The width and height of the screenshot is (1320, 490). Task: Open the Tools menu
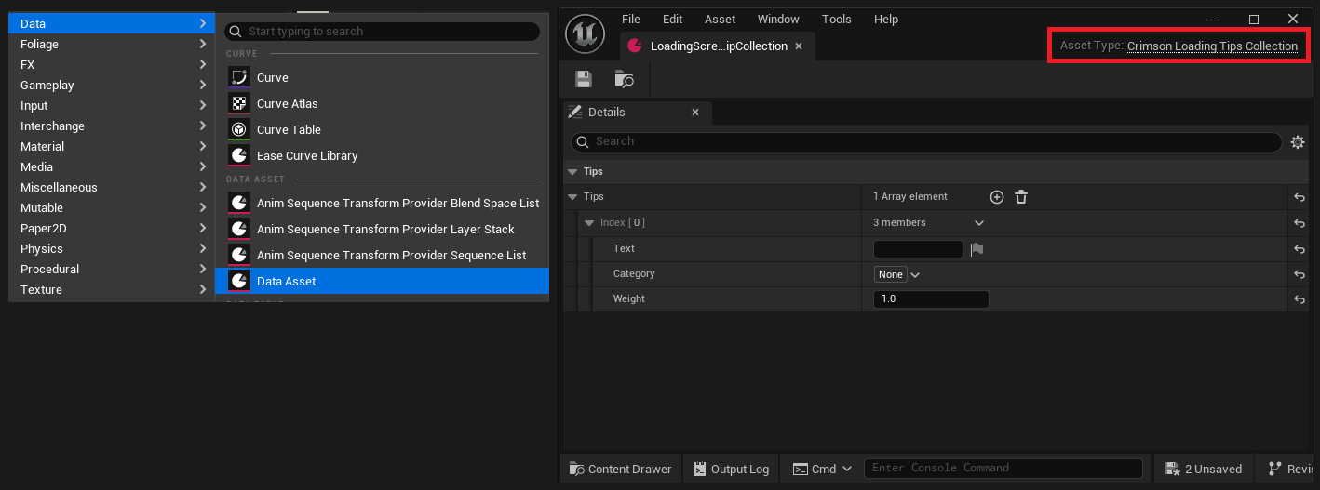coord(836,19)
